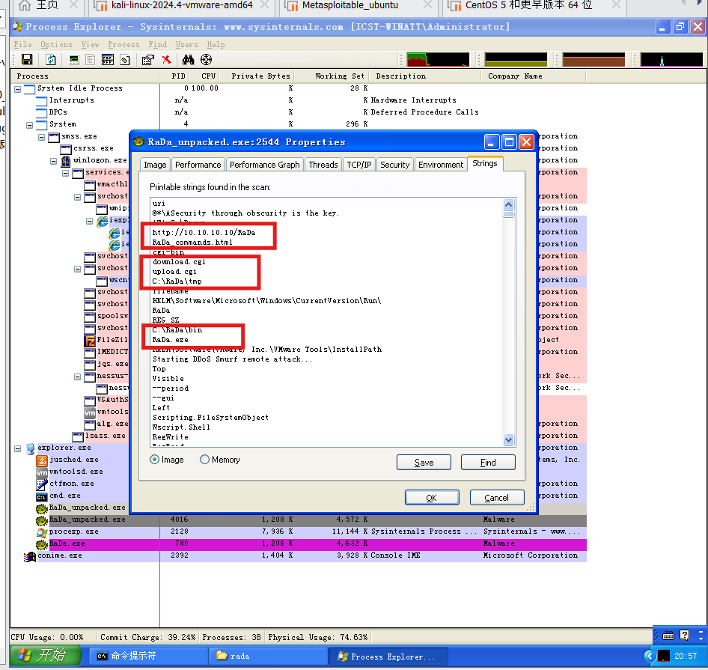The width and height of the screenshot is (708, 670).
Task: Click OK in the Properties dialog
Action: click(432, 497)
